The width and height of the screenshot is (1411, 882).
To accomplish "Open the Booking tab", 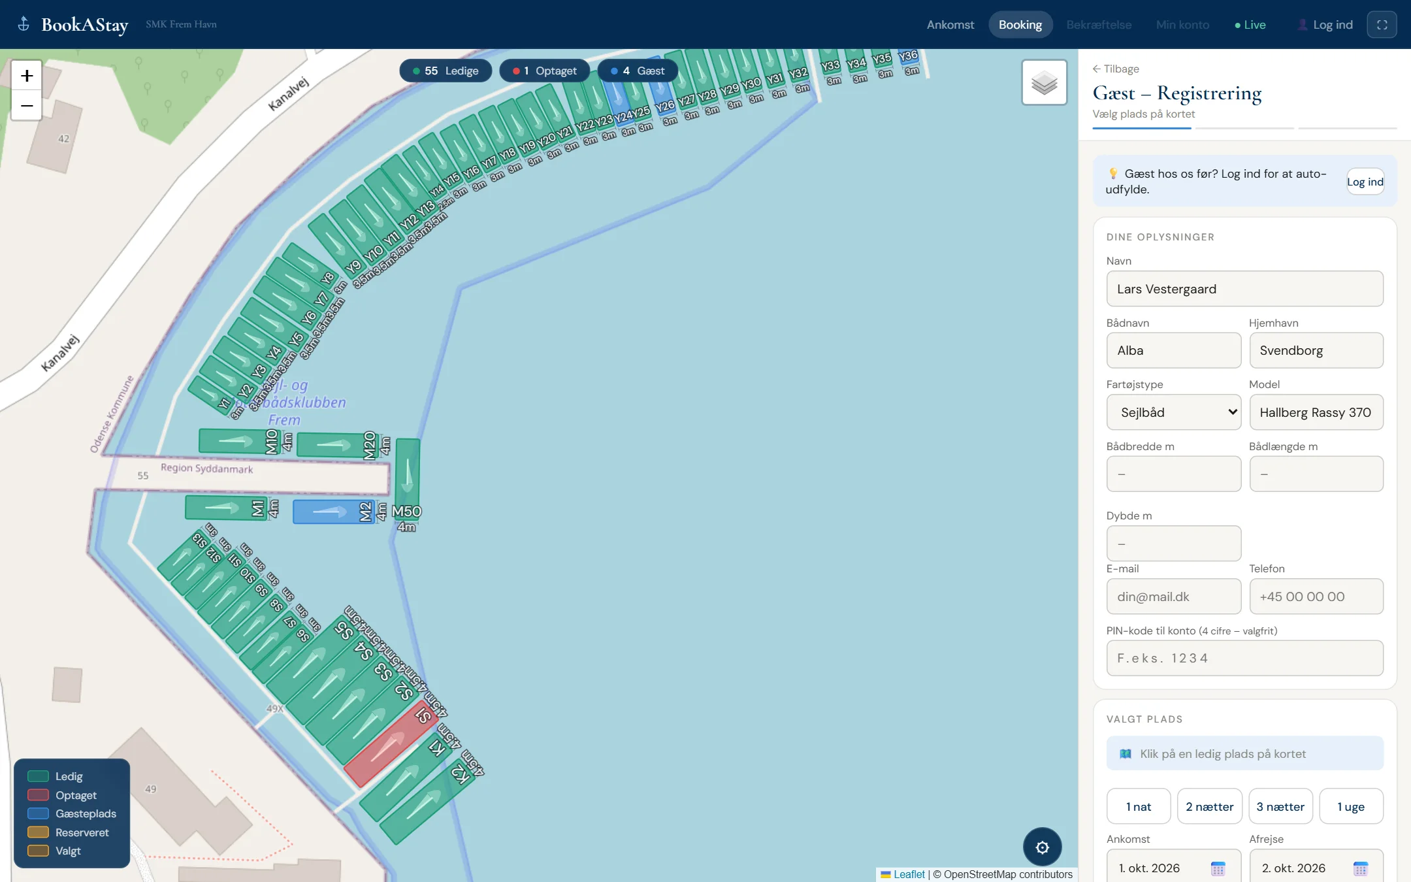I will [1020, 25].
